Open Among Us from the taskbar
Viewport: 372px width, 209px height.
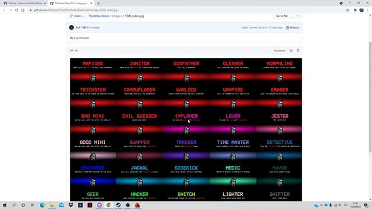(137, 205)
